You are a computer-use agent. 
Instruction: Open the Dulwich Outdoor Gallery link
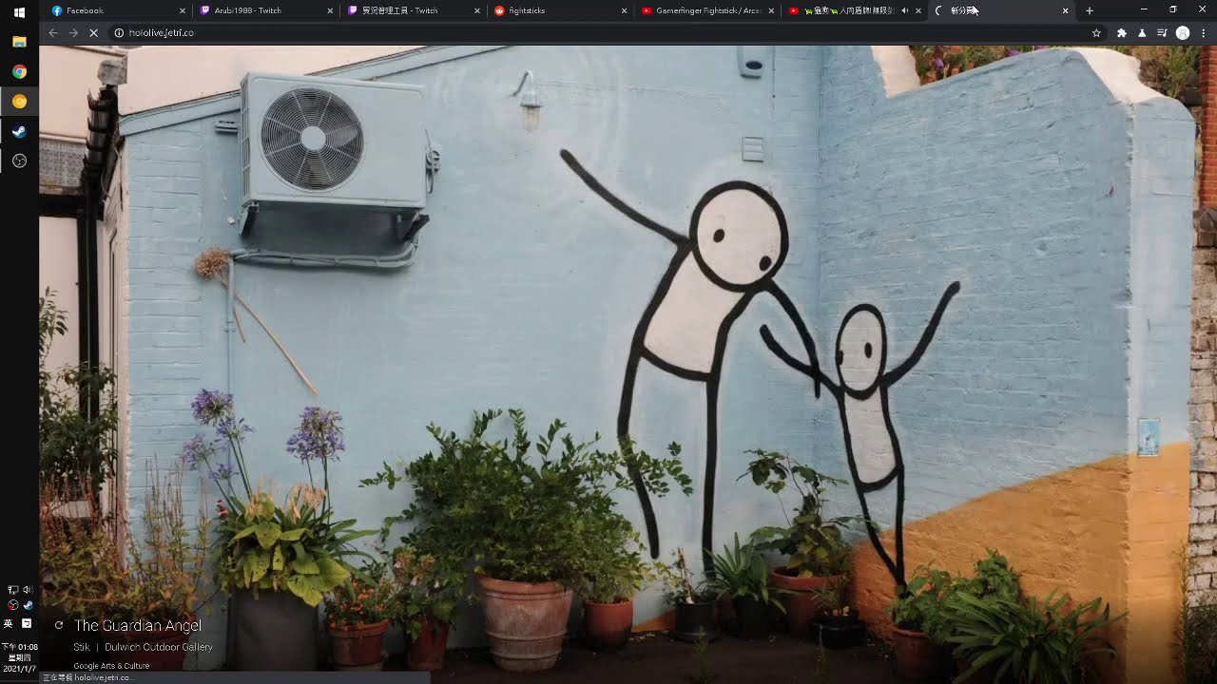159,647
